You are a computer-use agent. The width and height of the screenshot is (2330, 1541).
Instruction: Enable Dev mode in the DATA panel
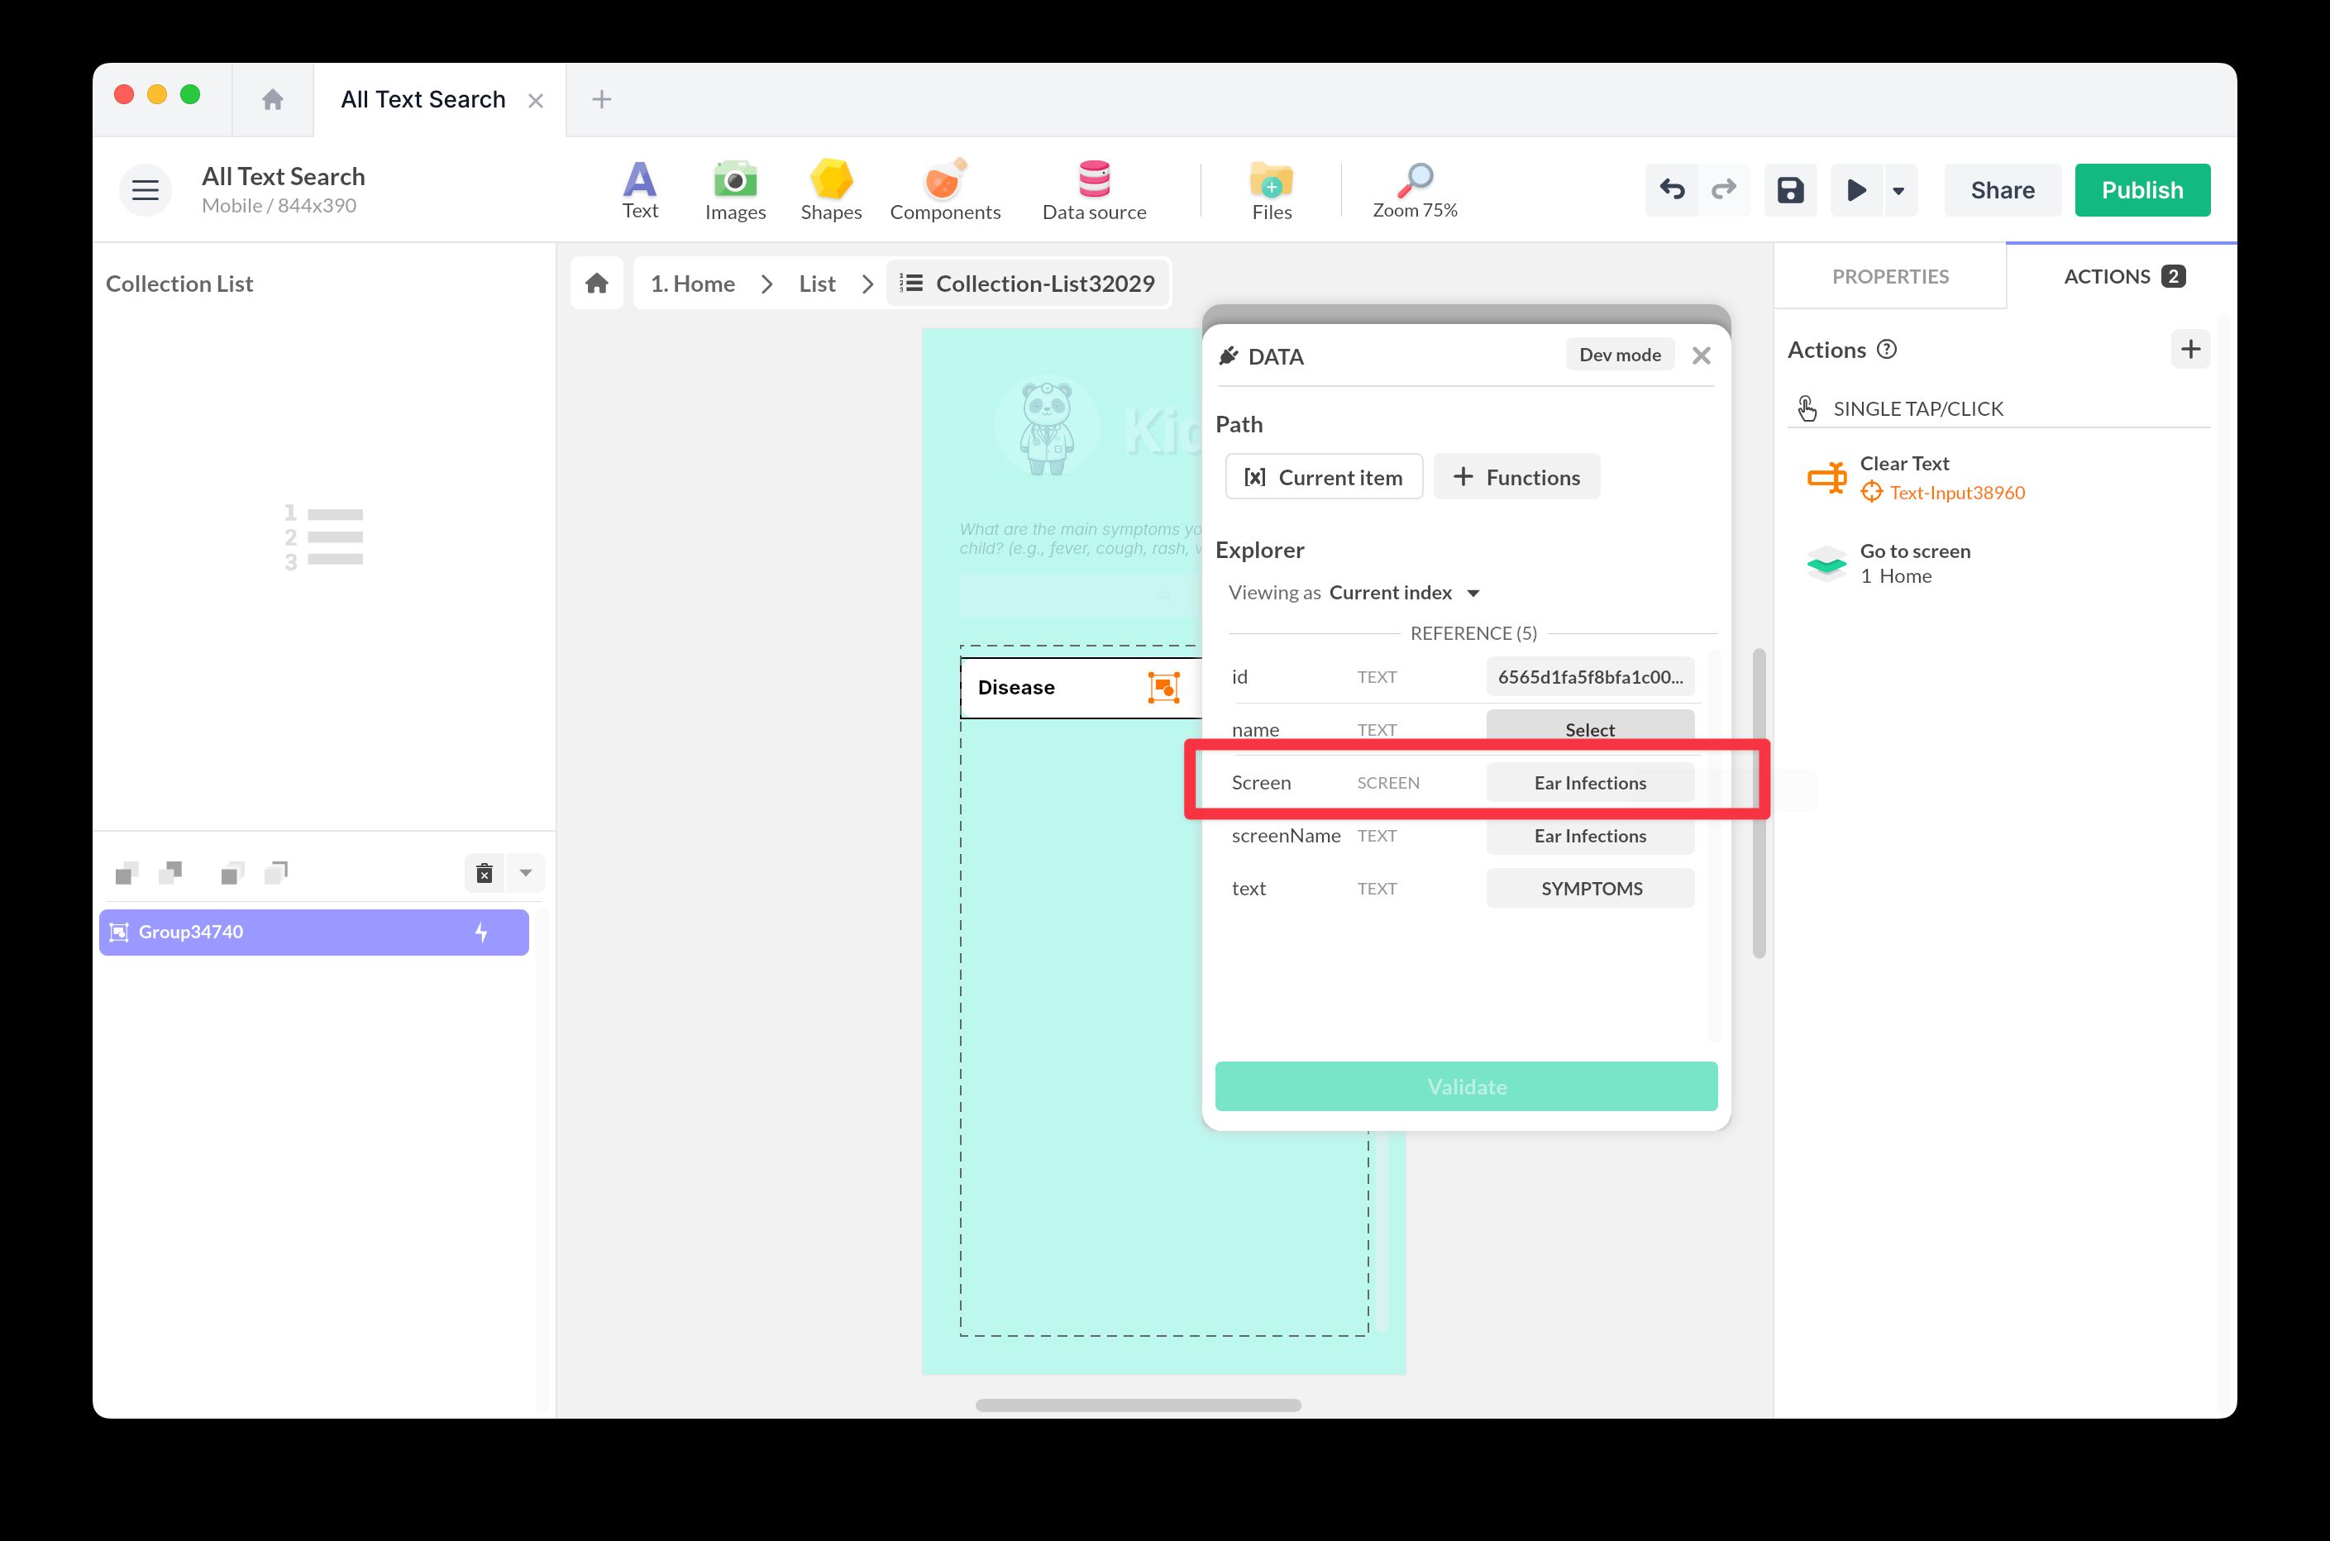click(1619, 354)
